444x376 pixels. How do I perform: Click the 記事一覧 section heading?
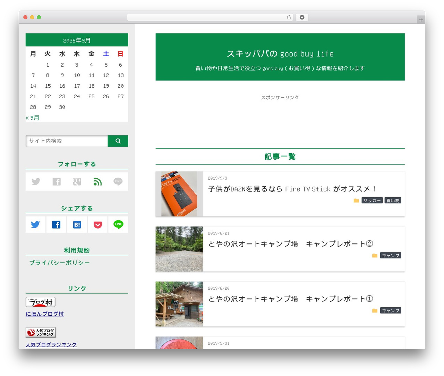[280, 156]
